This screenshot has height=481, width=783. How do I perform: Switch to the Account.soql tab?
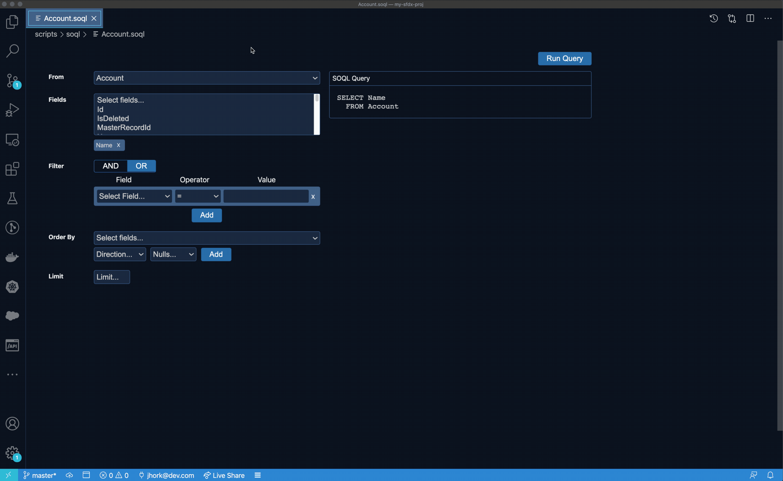pos(65,18)
